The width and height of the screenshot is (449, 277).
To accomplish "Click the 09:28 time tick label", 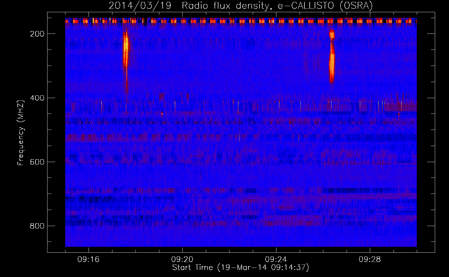I will 370,260.
